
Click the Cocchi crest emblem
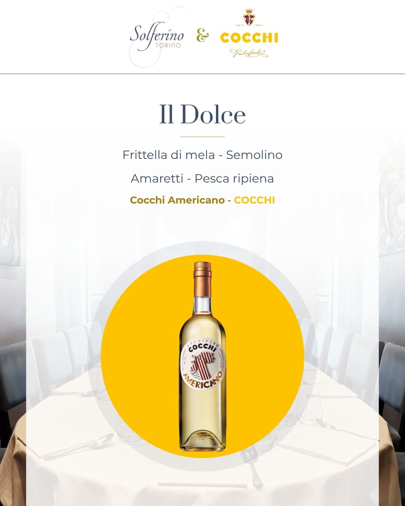tap(249, 18)
